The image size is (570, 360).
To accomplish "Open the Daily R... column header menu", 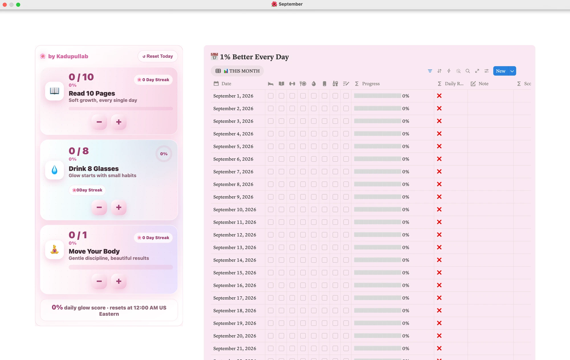I will click(x=451, y=84).
